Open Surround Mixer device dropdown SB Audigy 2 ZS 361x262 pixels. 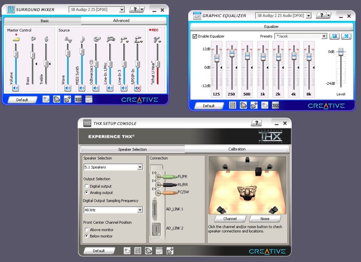pyautogui.click(x=122, y=9)
